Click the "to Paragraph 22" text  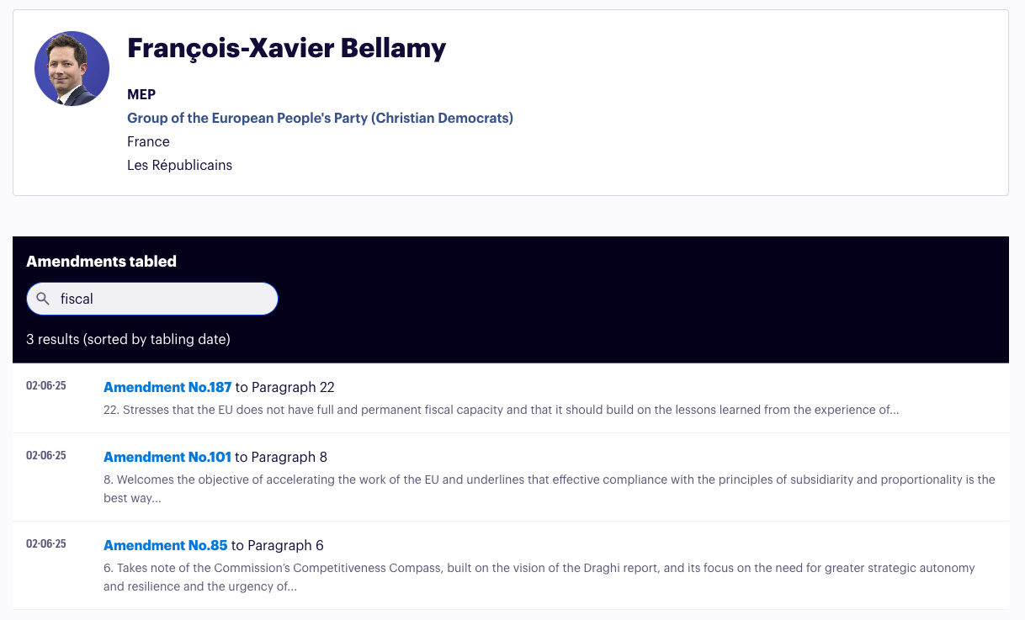coord(285,387)
